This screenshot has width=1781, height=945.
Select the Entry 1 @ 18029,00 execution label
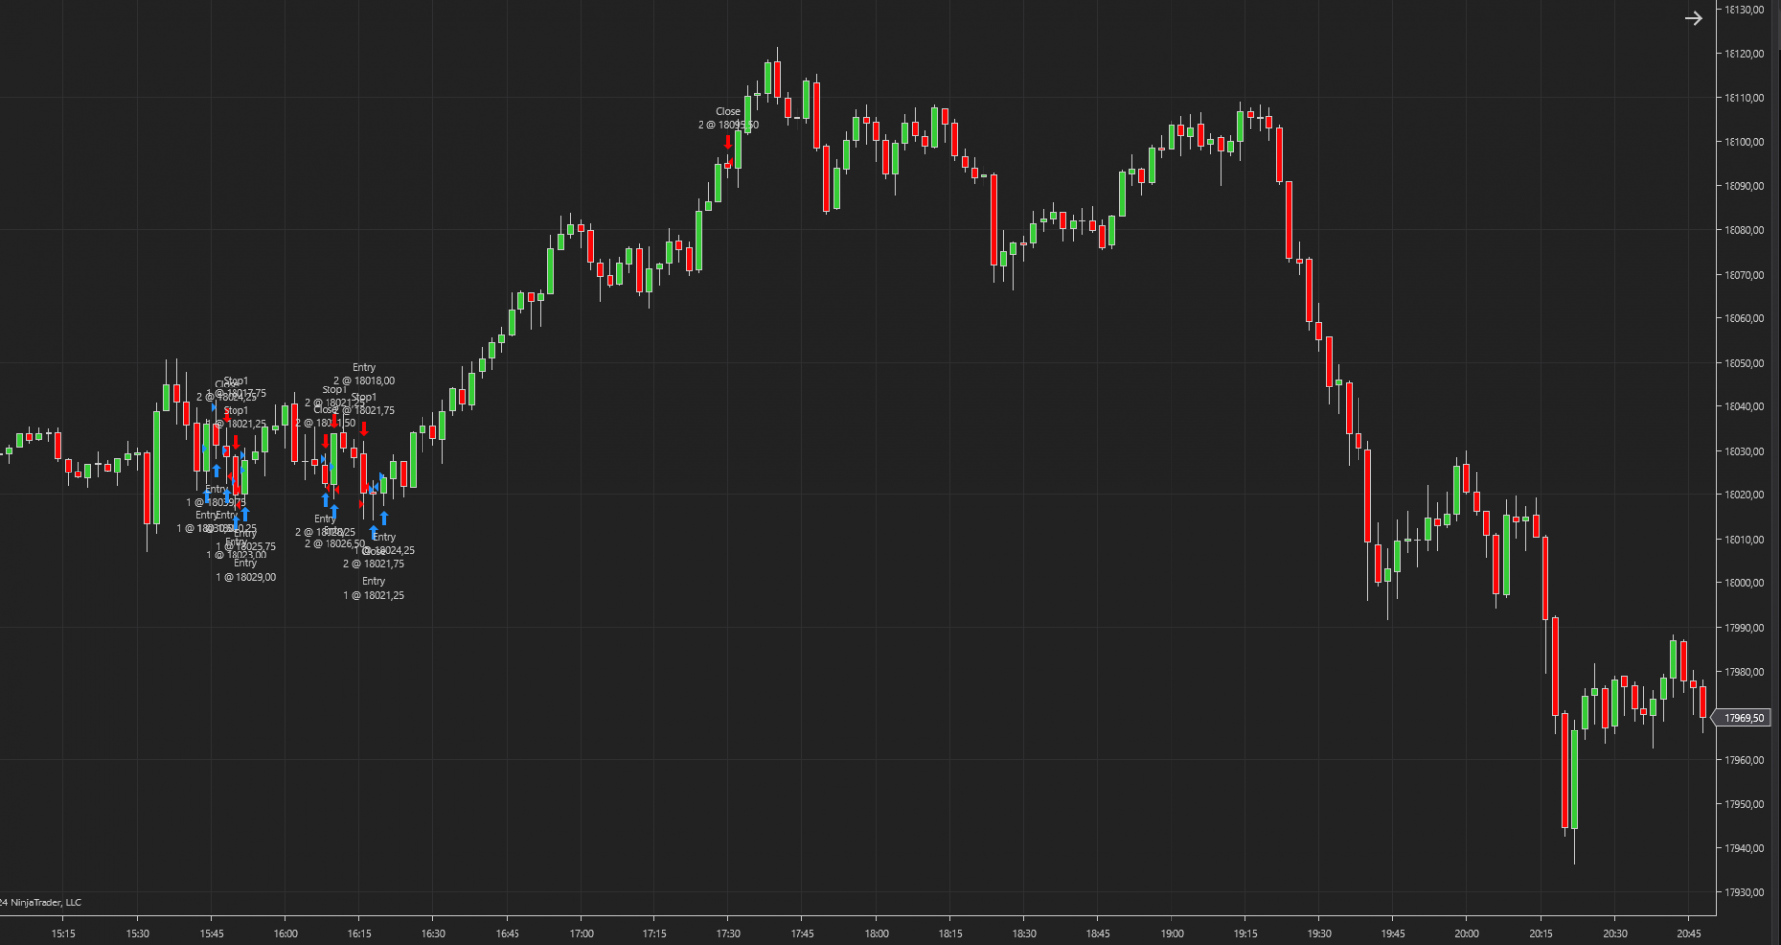pos(245,570)
